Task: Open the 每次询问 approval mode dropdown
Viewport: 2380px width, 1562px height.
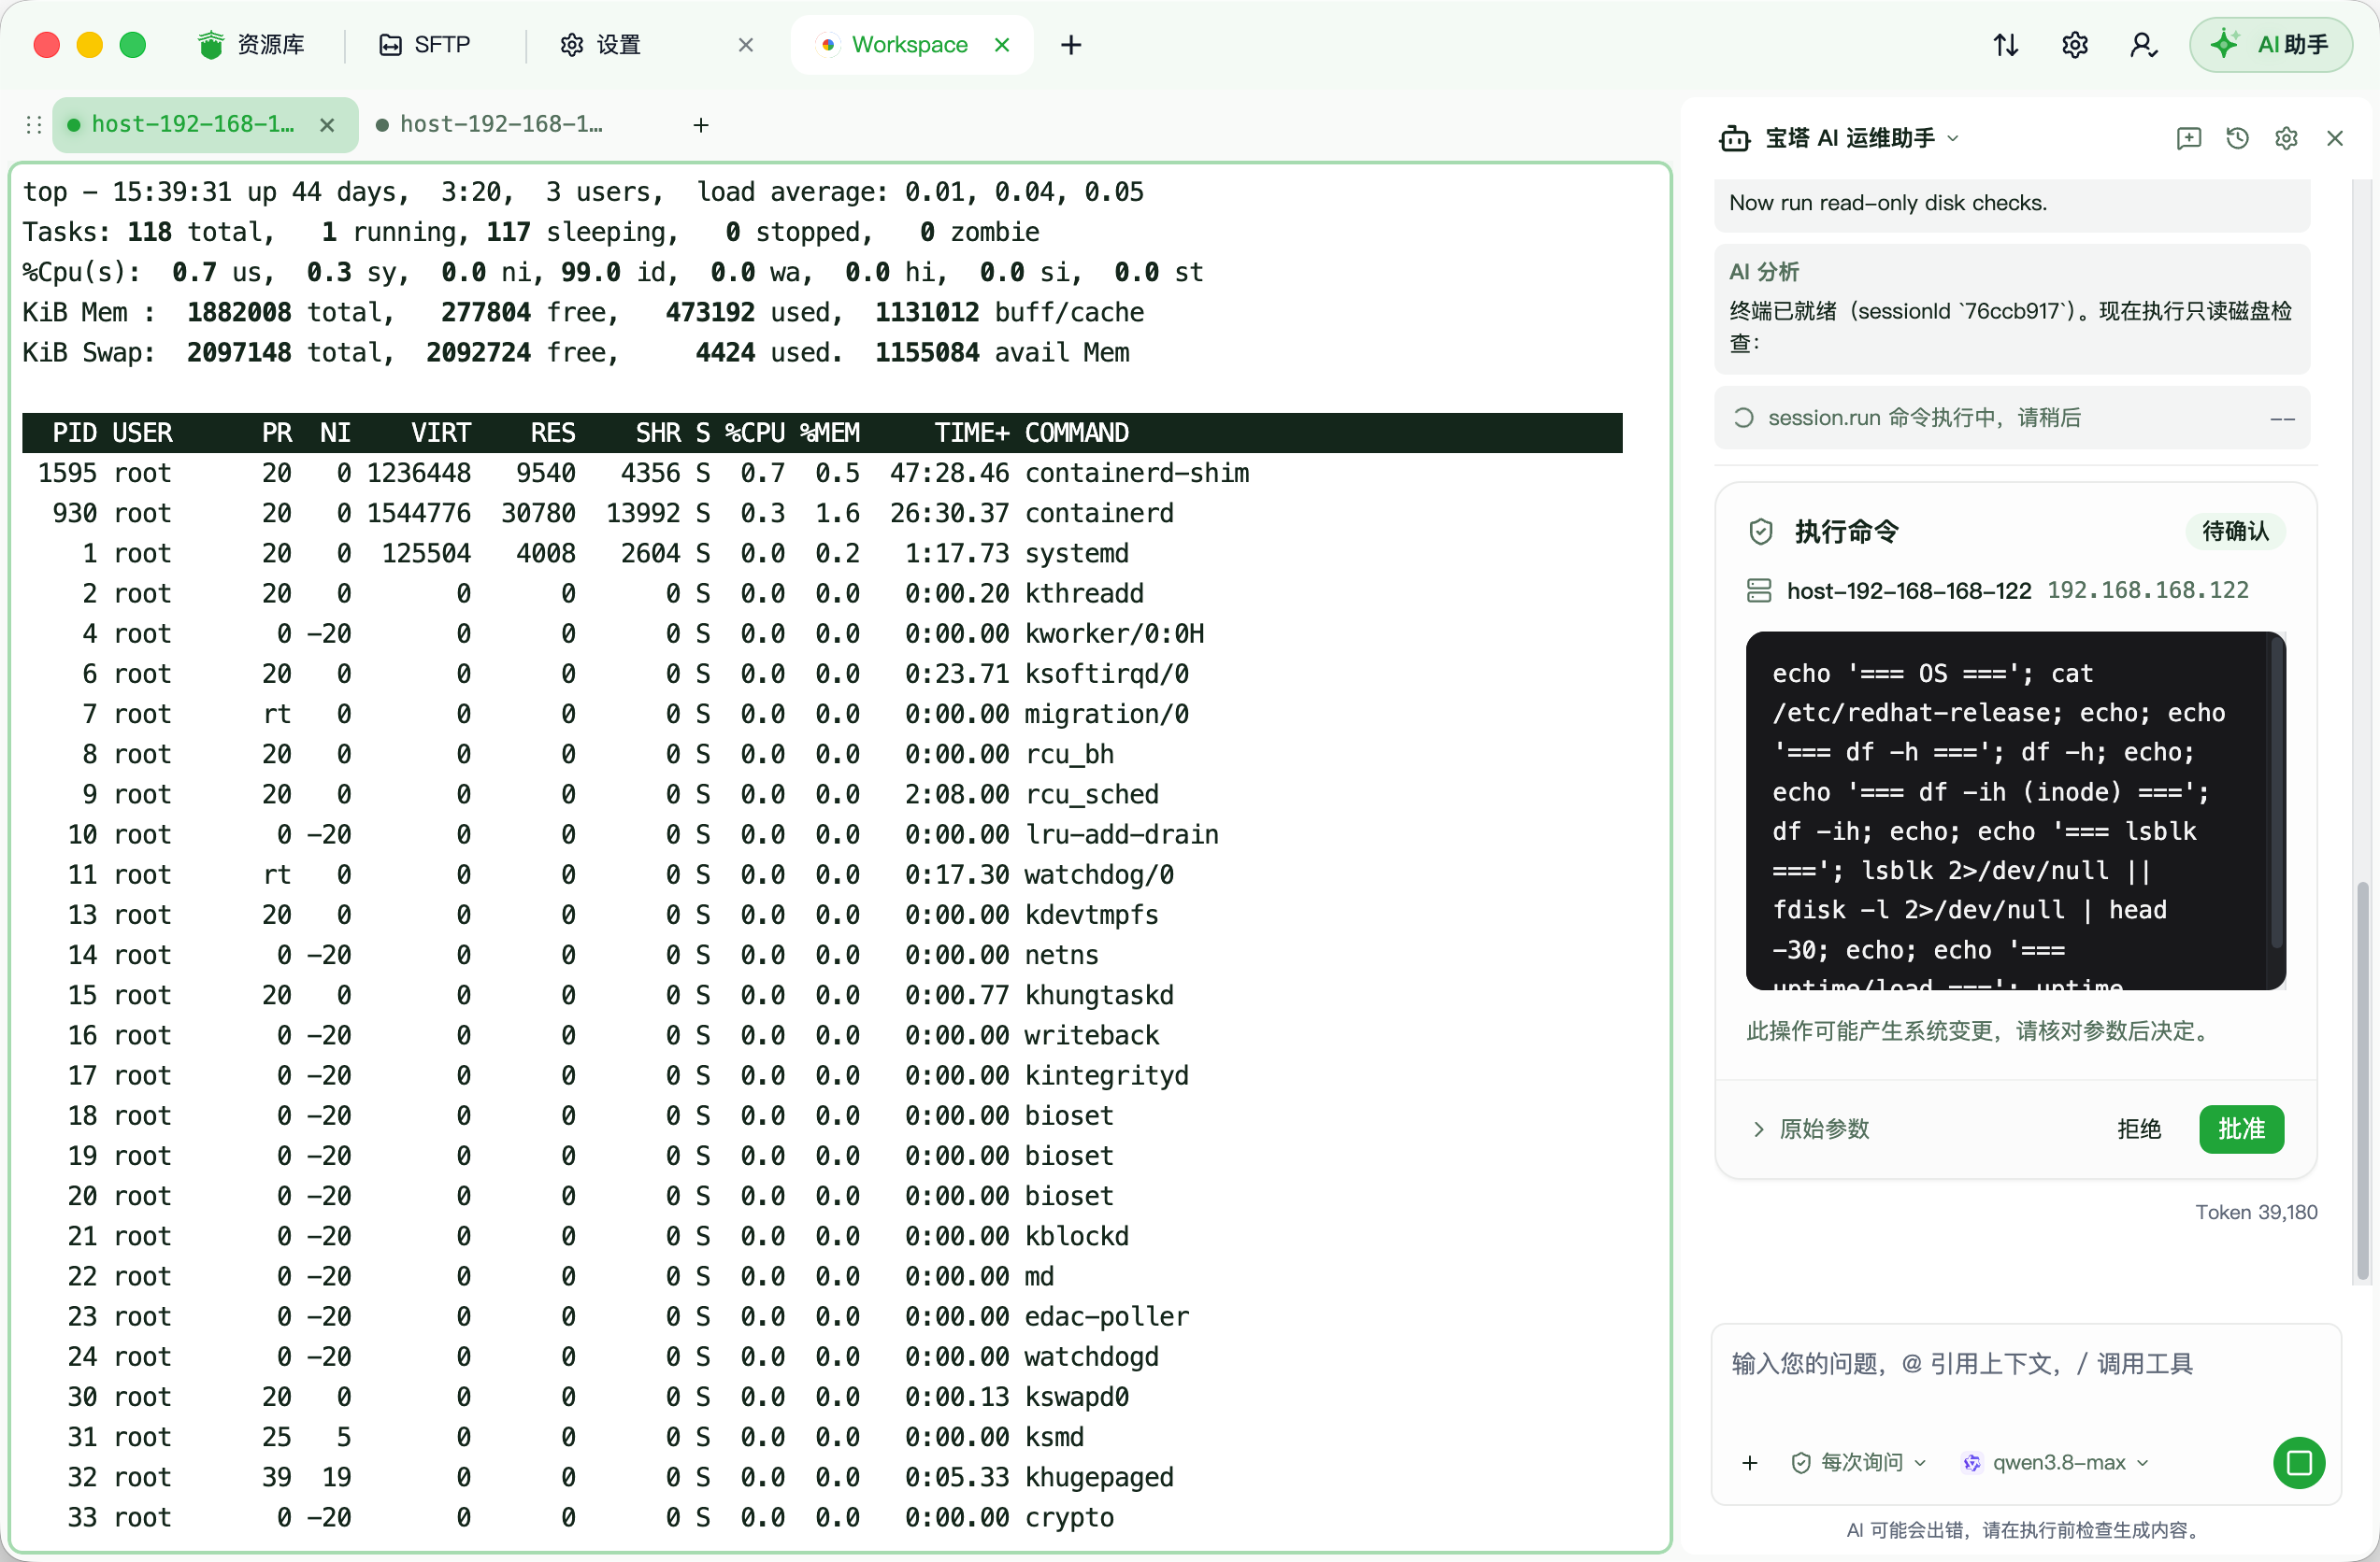Action: (1859, 1463)
